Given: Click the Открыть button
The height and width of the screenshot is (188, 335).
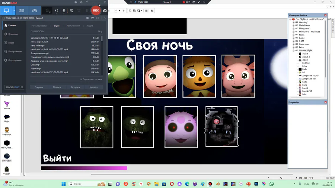Looking at the screenshot, I should coord(39,87).
